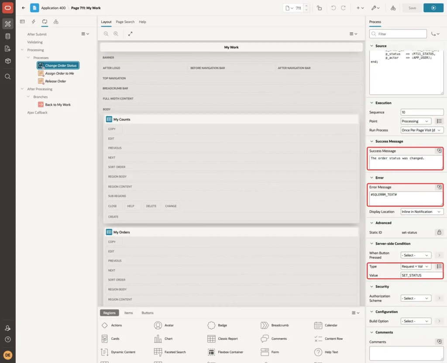
Task: Zoom in on the layout
Action: pyautogui.click(x=116, y=34)
